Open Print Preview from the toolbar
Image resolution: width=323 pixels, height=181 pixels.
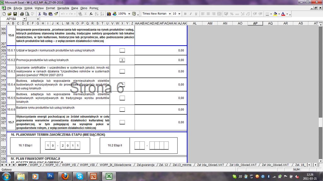[27, 14]
